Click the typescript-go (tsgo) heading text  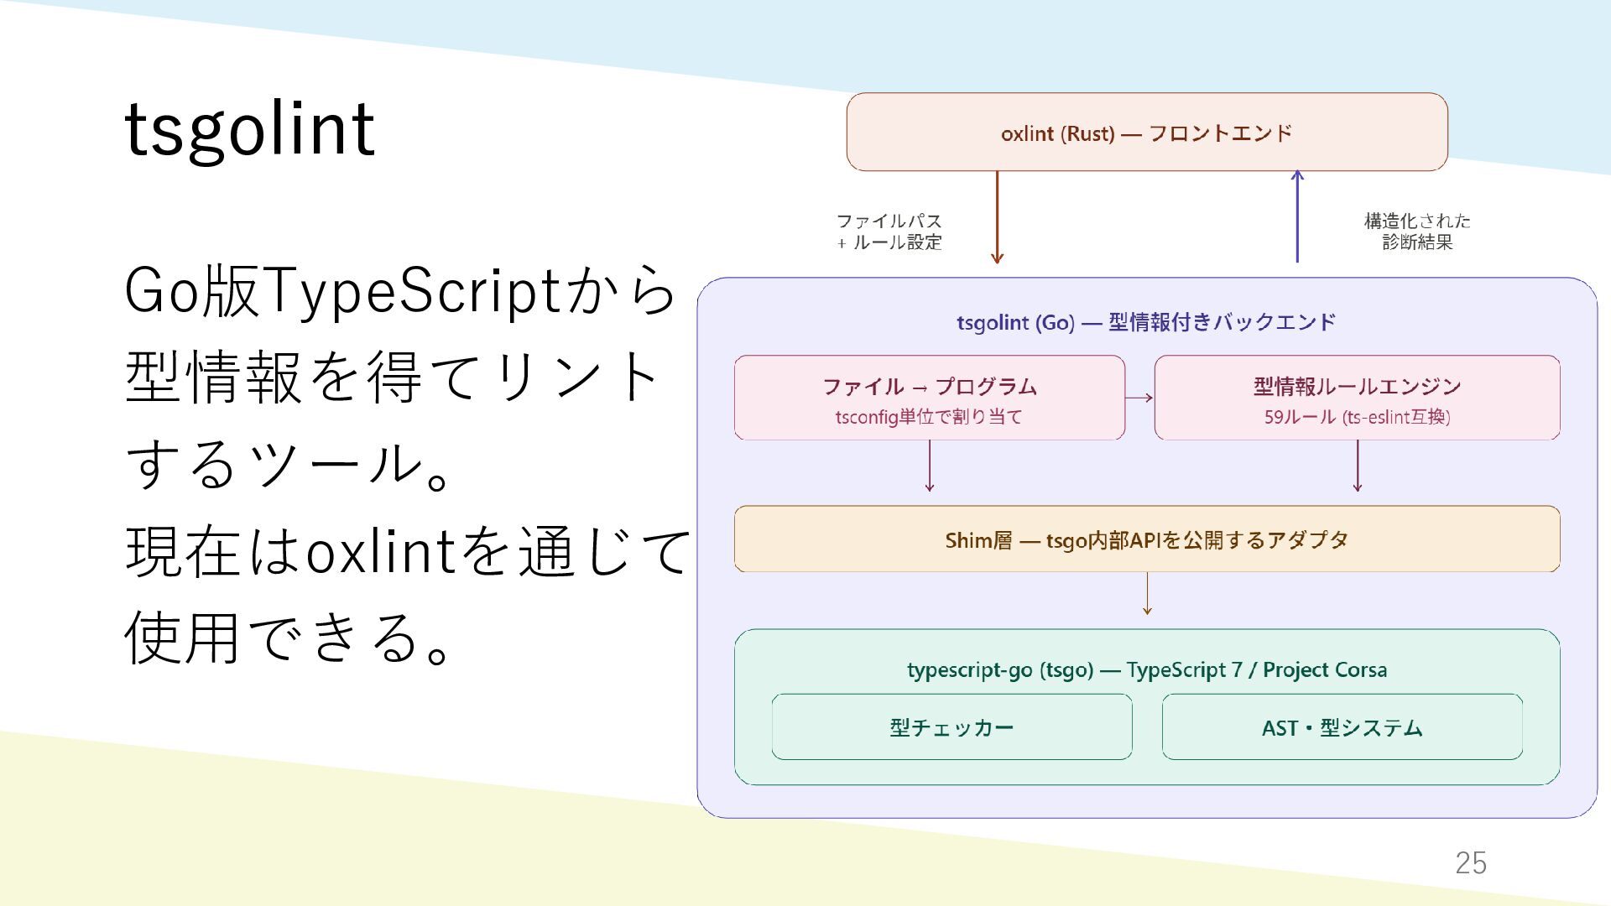click(x=1146, y=669)
